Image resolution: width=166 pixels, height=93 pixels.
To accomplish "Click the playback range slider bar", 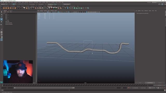I will pyautogui.click(x=44, y=88).
